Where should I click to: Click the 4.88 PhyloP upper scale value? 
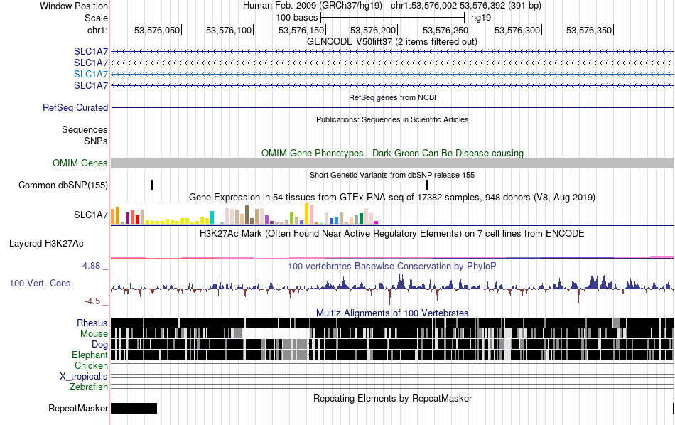(x=91, y=266)
